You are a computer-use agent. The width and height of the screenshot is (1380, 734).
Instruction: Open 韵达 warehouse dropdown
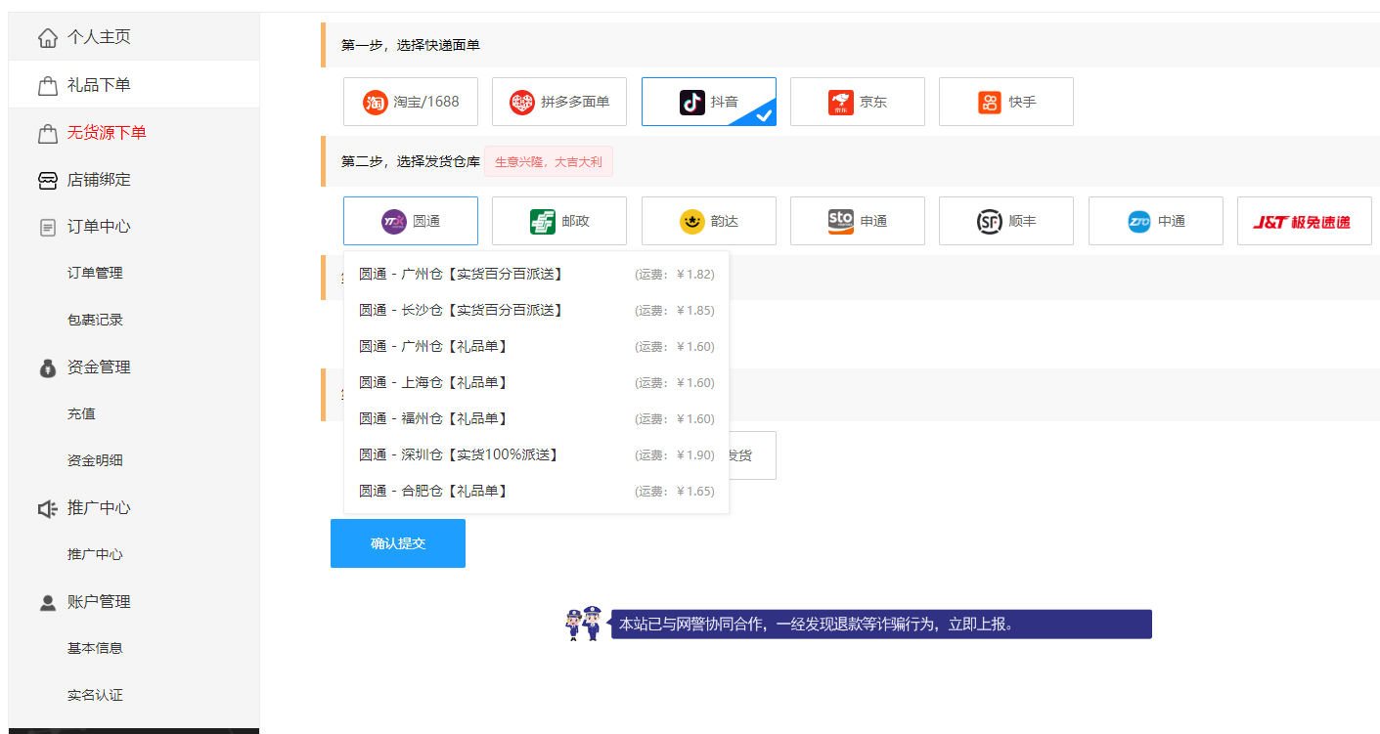[x=709, y=221]
